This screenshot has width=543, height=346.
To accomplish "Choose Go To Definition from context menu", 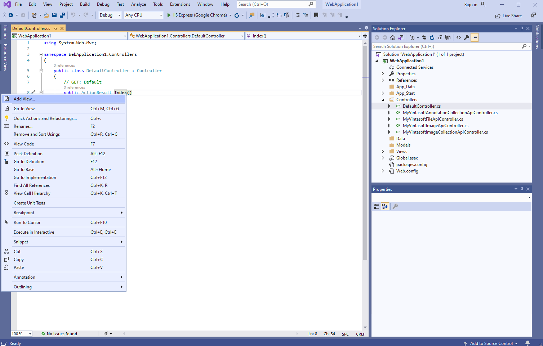I will (64, 162).
